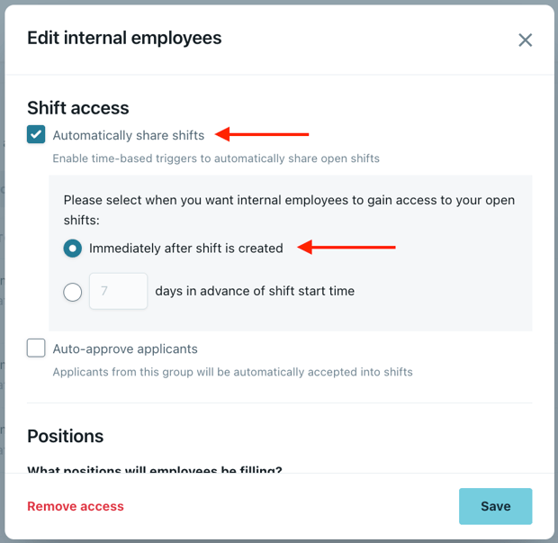The image size is (558, 543).
Task: Click the 'Applicants from this group' description text
Action: pos(232,372)
